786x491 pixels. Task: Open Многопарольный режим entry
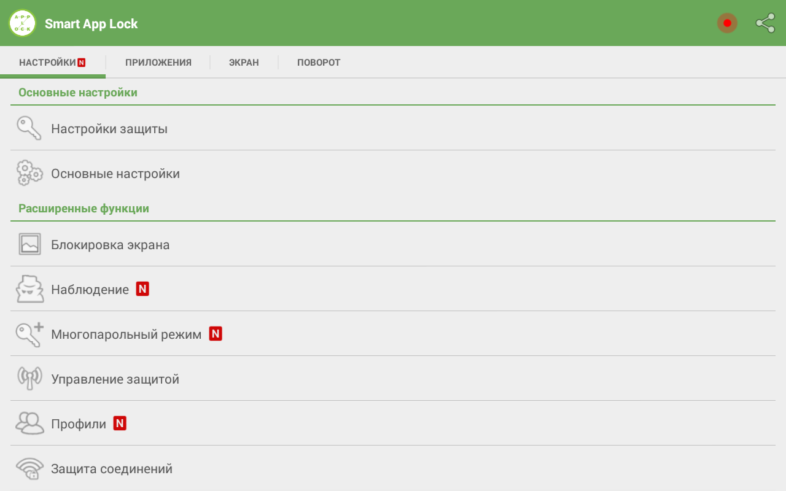[x=393, y=334]
